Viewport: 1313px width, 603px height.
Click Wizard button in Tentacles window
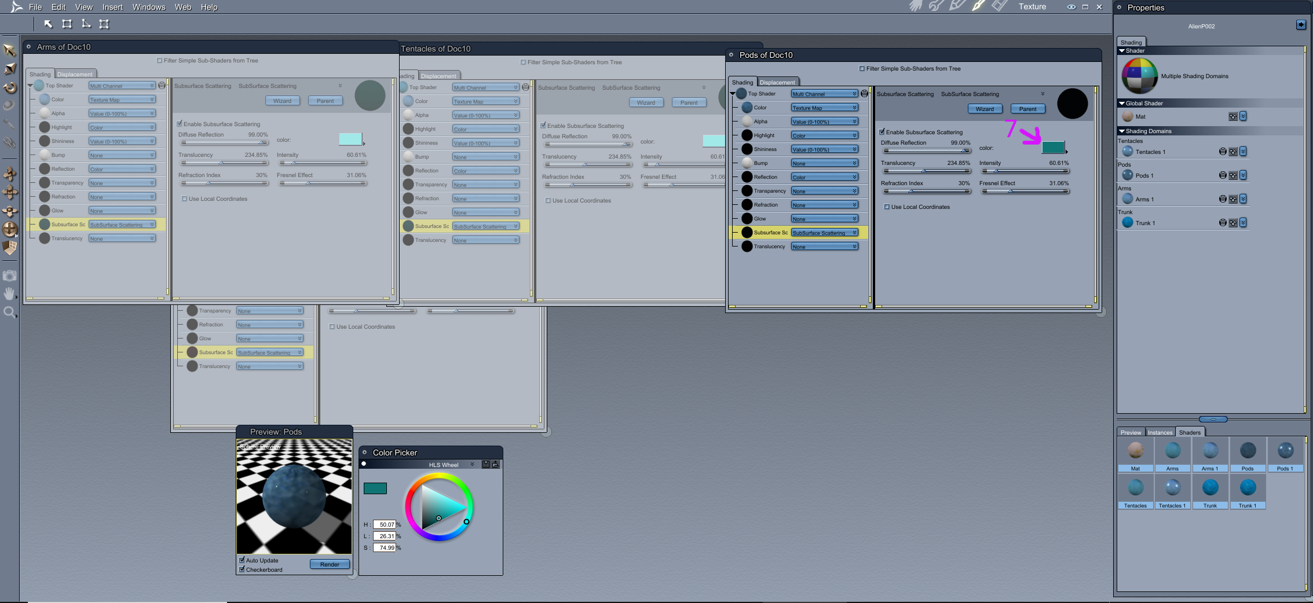[646, 102]
